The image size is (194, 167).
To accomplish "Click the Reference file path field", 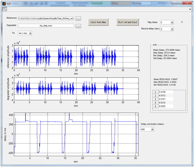I will (x=46, y=19).
